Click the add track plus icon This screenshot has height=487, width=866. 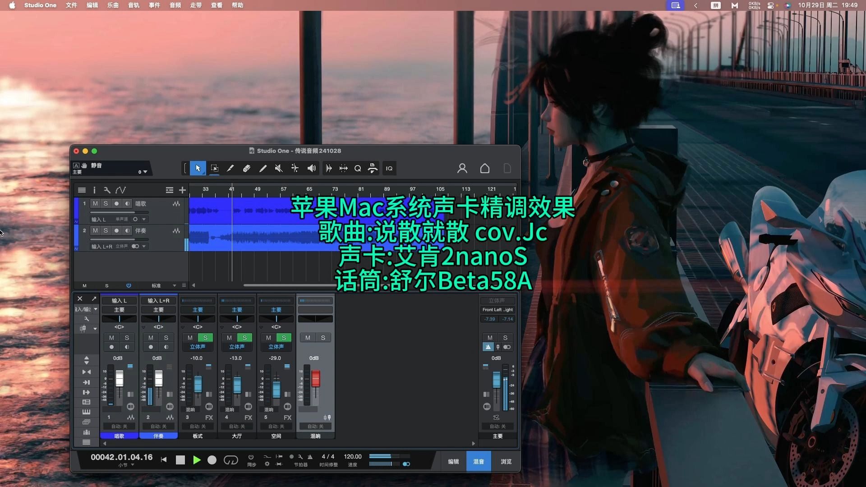click(x=182, y=190)
